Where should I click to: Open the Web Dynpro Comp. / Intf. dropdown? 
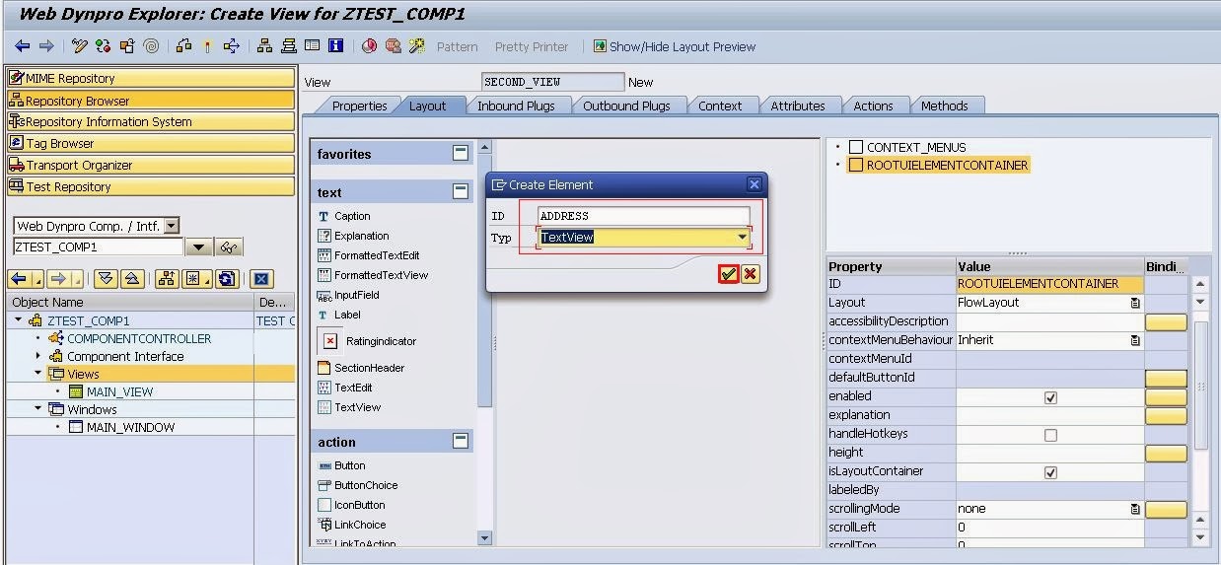[172, 226]
